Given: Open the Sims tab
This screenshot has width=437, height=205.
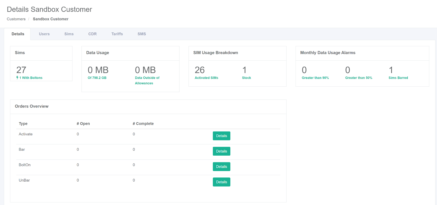Looking at the screenshot, I should (69, 34).
